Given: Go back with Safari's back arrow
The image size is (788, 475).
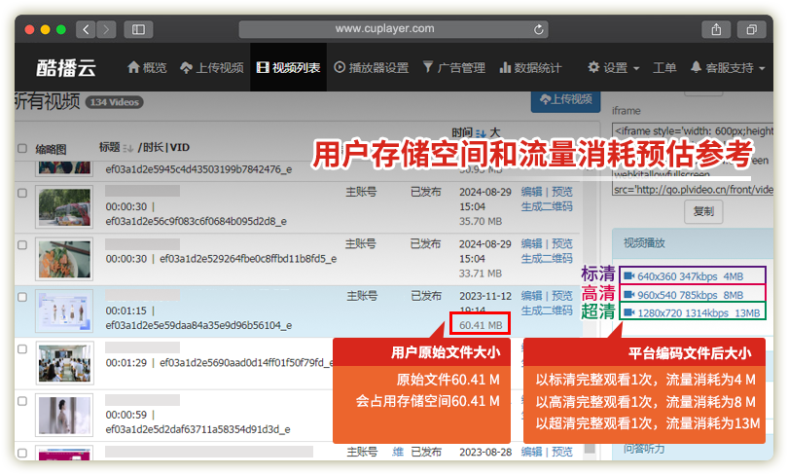Looking at the screenshot, I should [84, 29].
